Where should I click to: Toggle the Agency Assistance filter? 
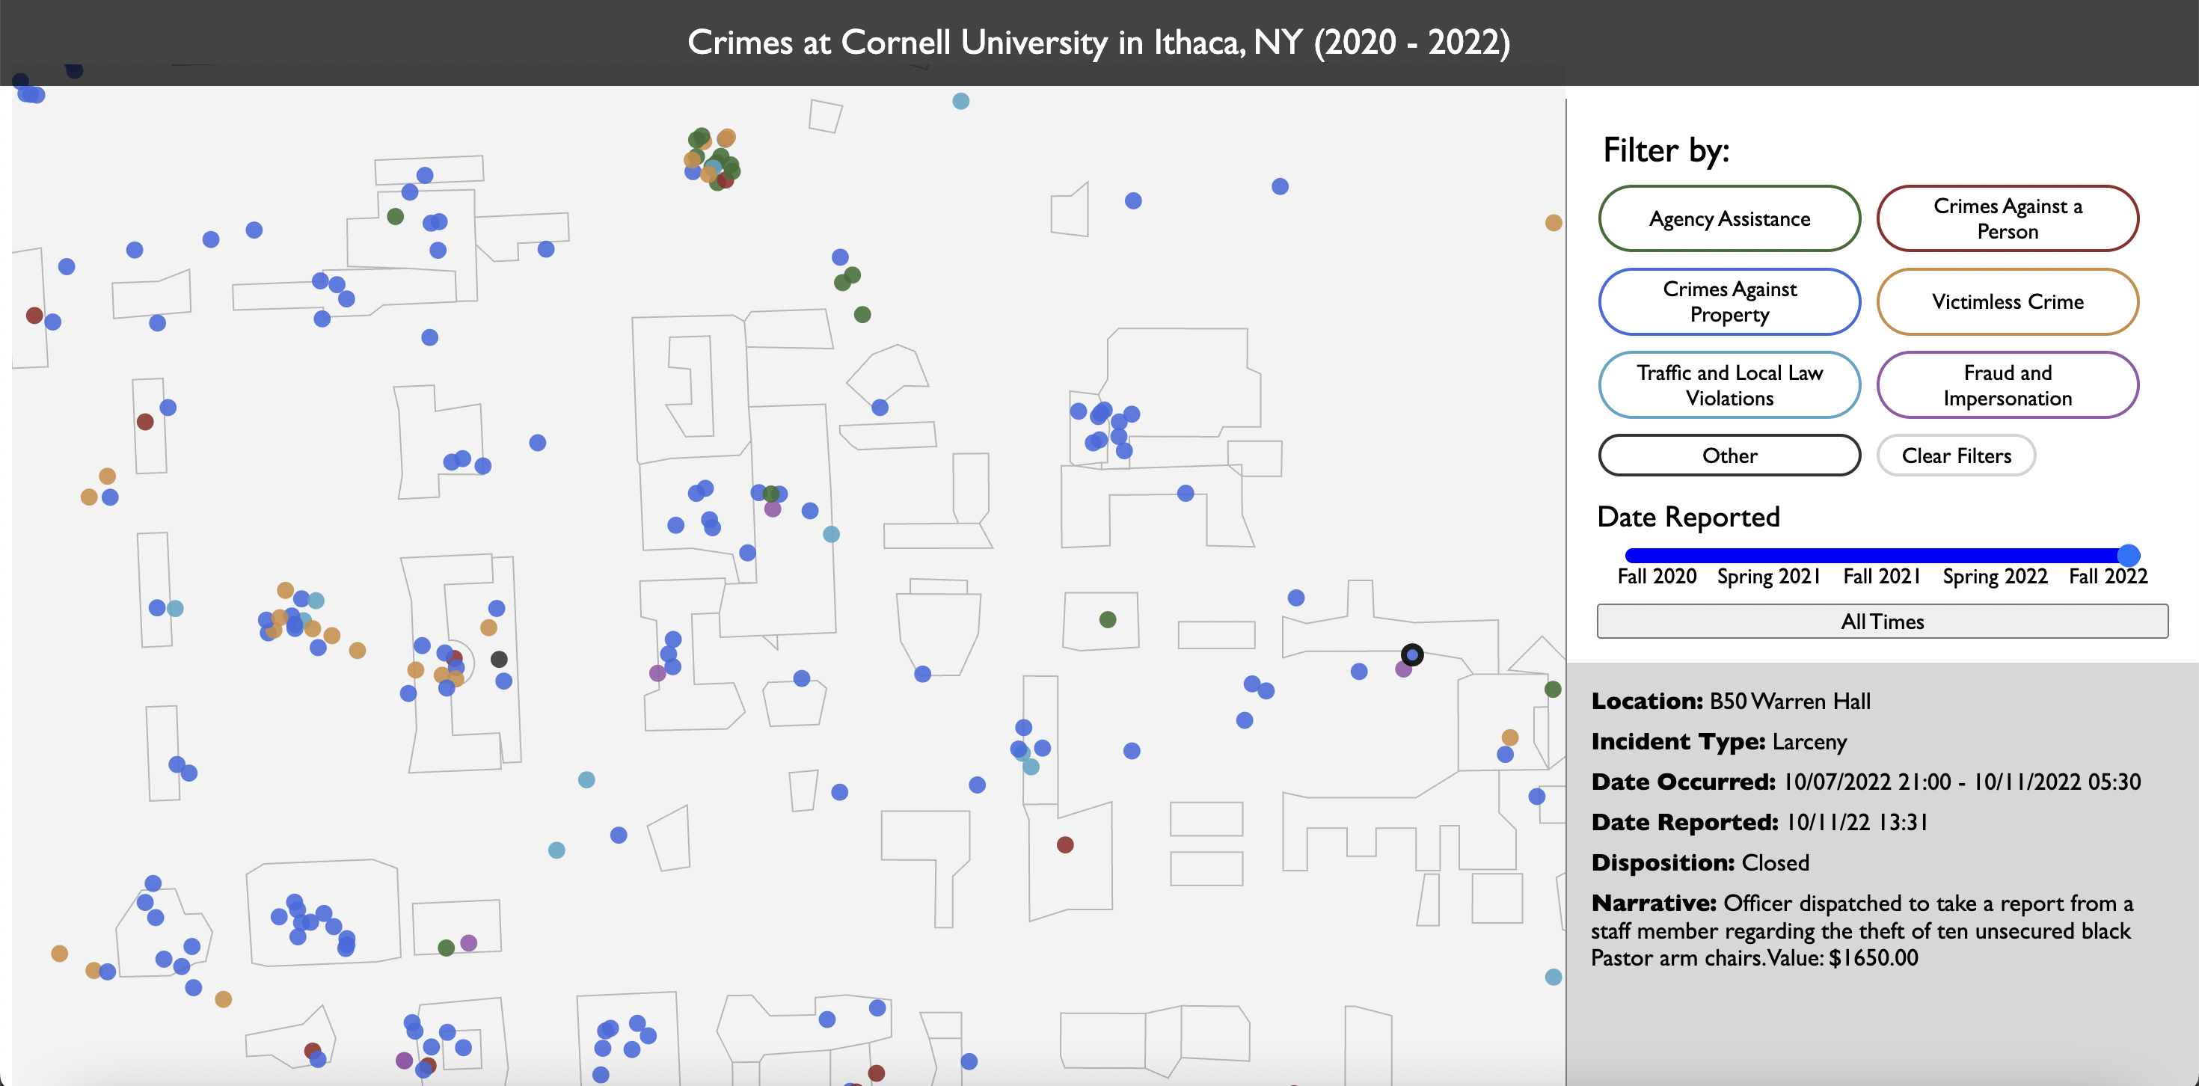[1729, 218]
